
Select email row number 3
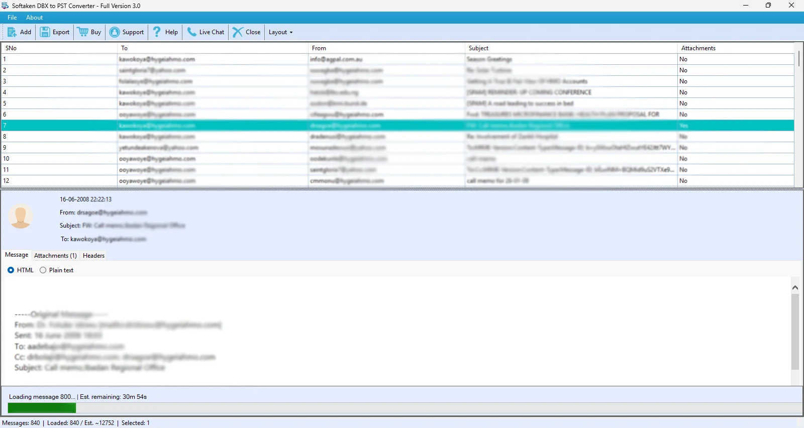point(397,81)
